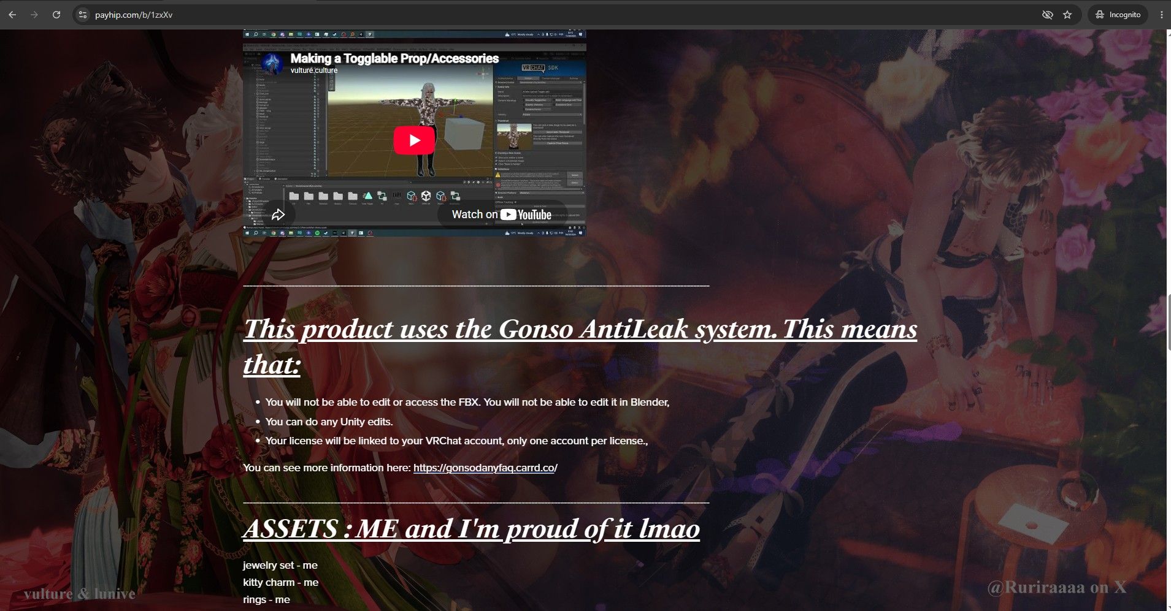This screenshot has height=611, width=1171.
Task: Reload the payhip page
Action: point(56,15)
